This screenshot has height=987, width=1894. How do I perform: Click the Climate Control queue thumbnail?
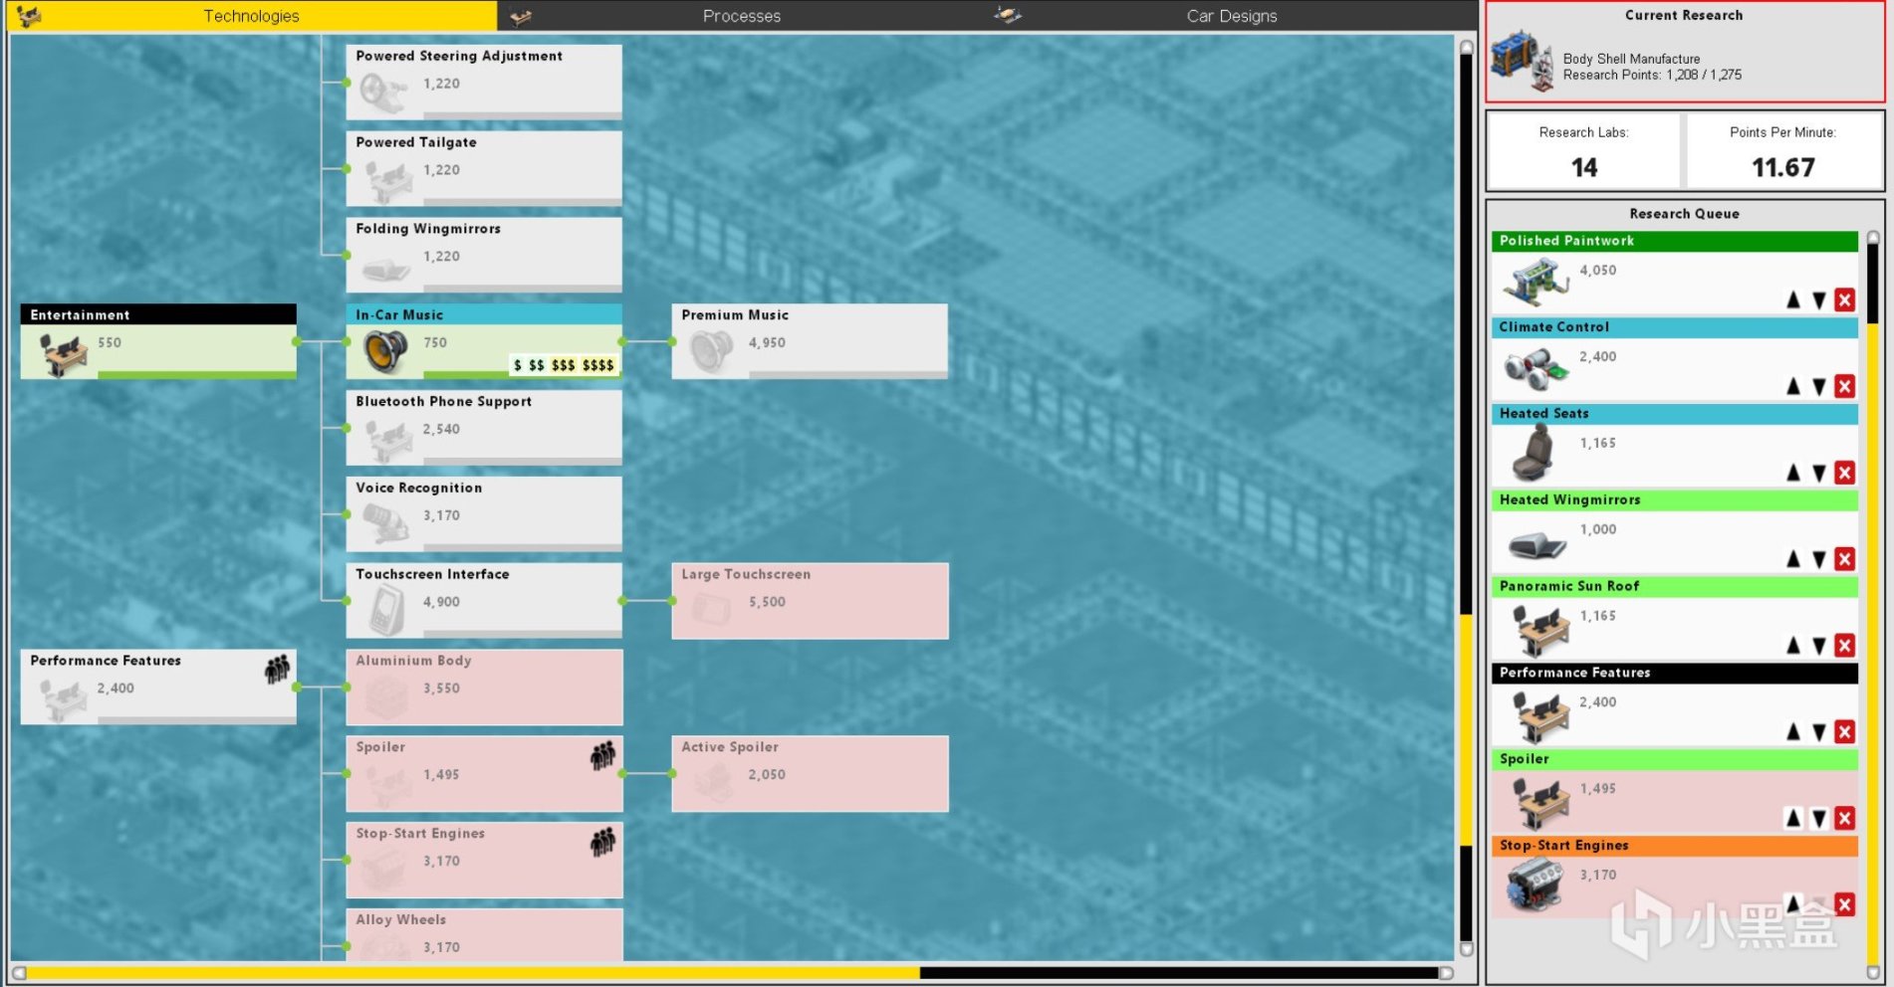coord(1536,369)
